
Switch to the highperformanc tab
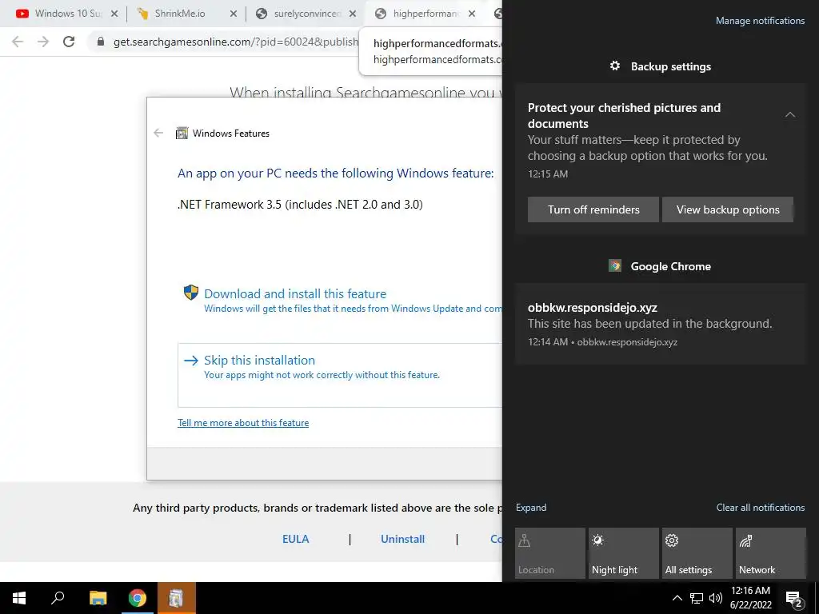point(425,14)
